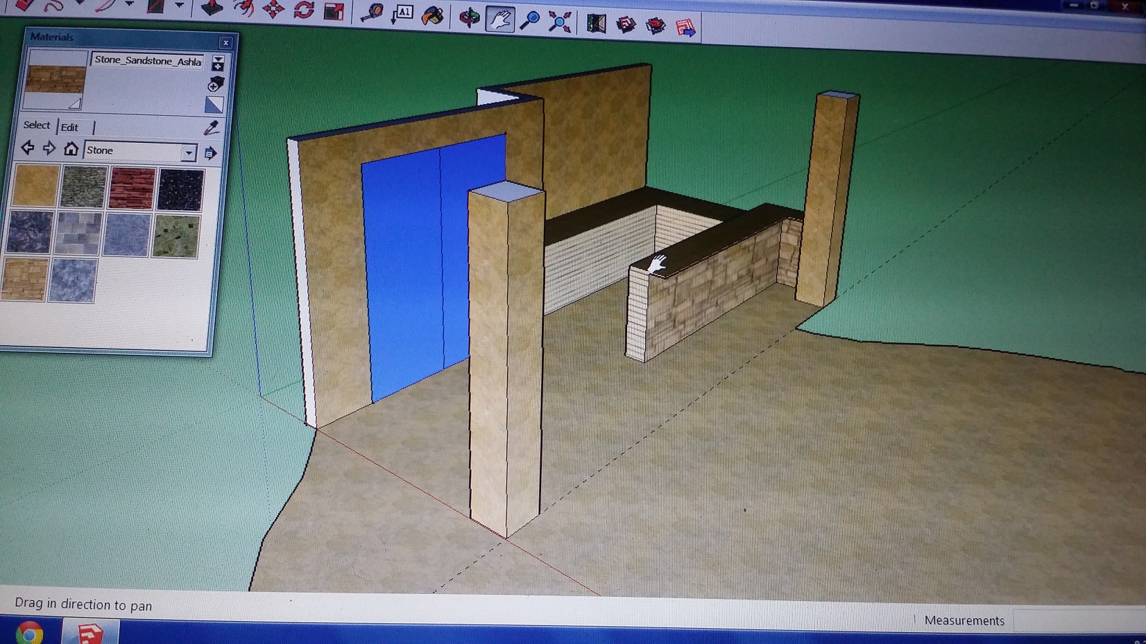Select the Paint Bucket tool

pos(433,15)
